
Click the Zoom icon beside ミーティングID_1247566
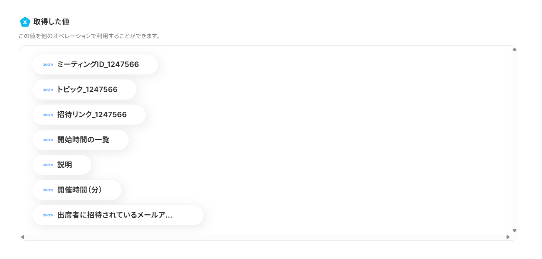click(x=48, y=64)
